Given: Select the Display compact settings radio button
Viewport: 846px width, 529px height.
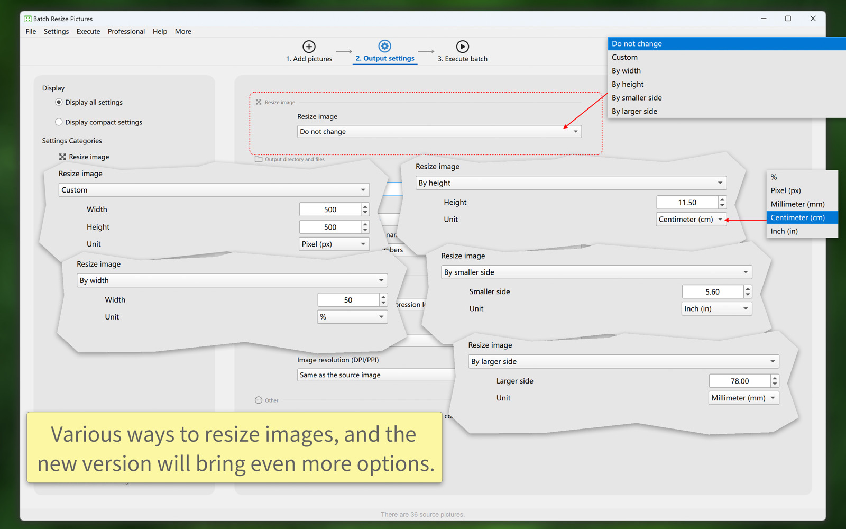Looking at the screenshot, I should pos(59,122).
